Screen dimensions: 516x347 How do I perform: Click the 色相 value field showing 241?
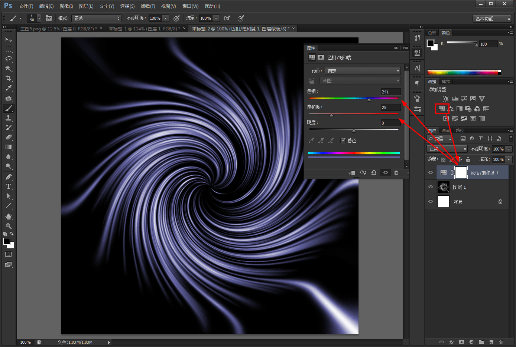pyautogui.click(x=390, y=92)
